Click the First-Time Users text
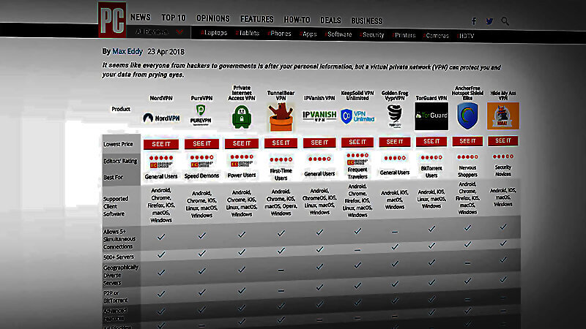This screenshot has height=329, width=586. 281,174
